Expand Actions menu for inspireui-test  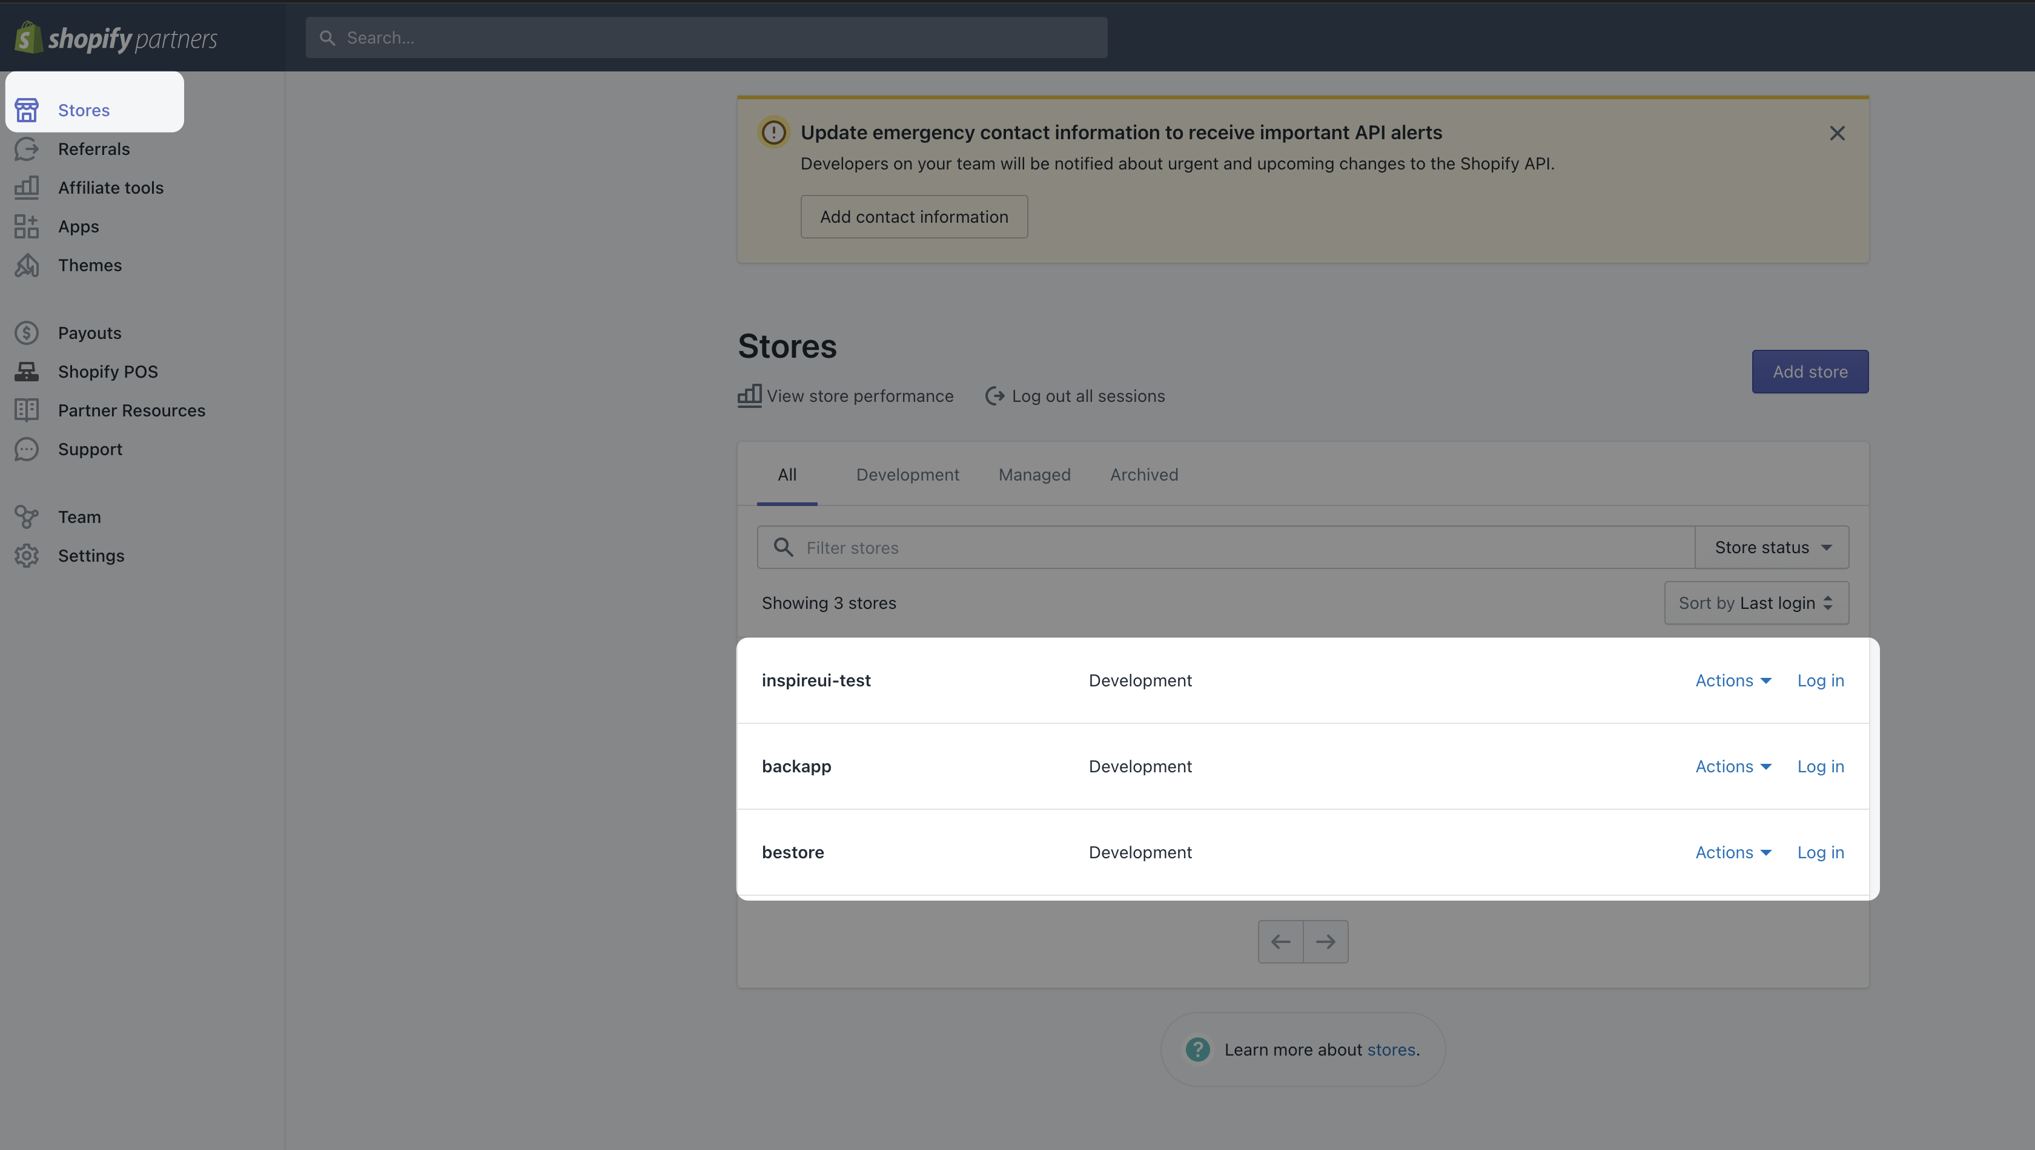point(1732,680)
